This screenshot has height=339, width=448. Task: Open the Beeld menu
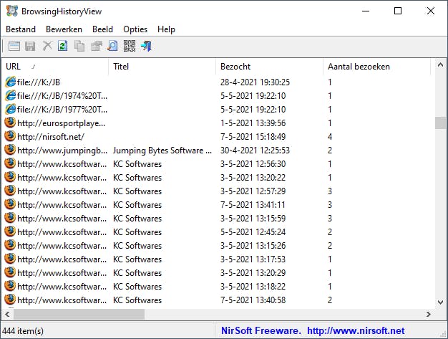pos(102,29)
